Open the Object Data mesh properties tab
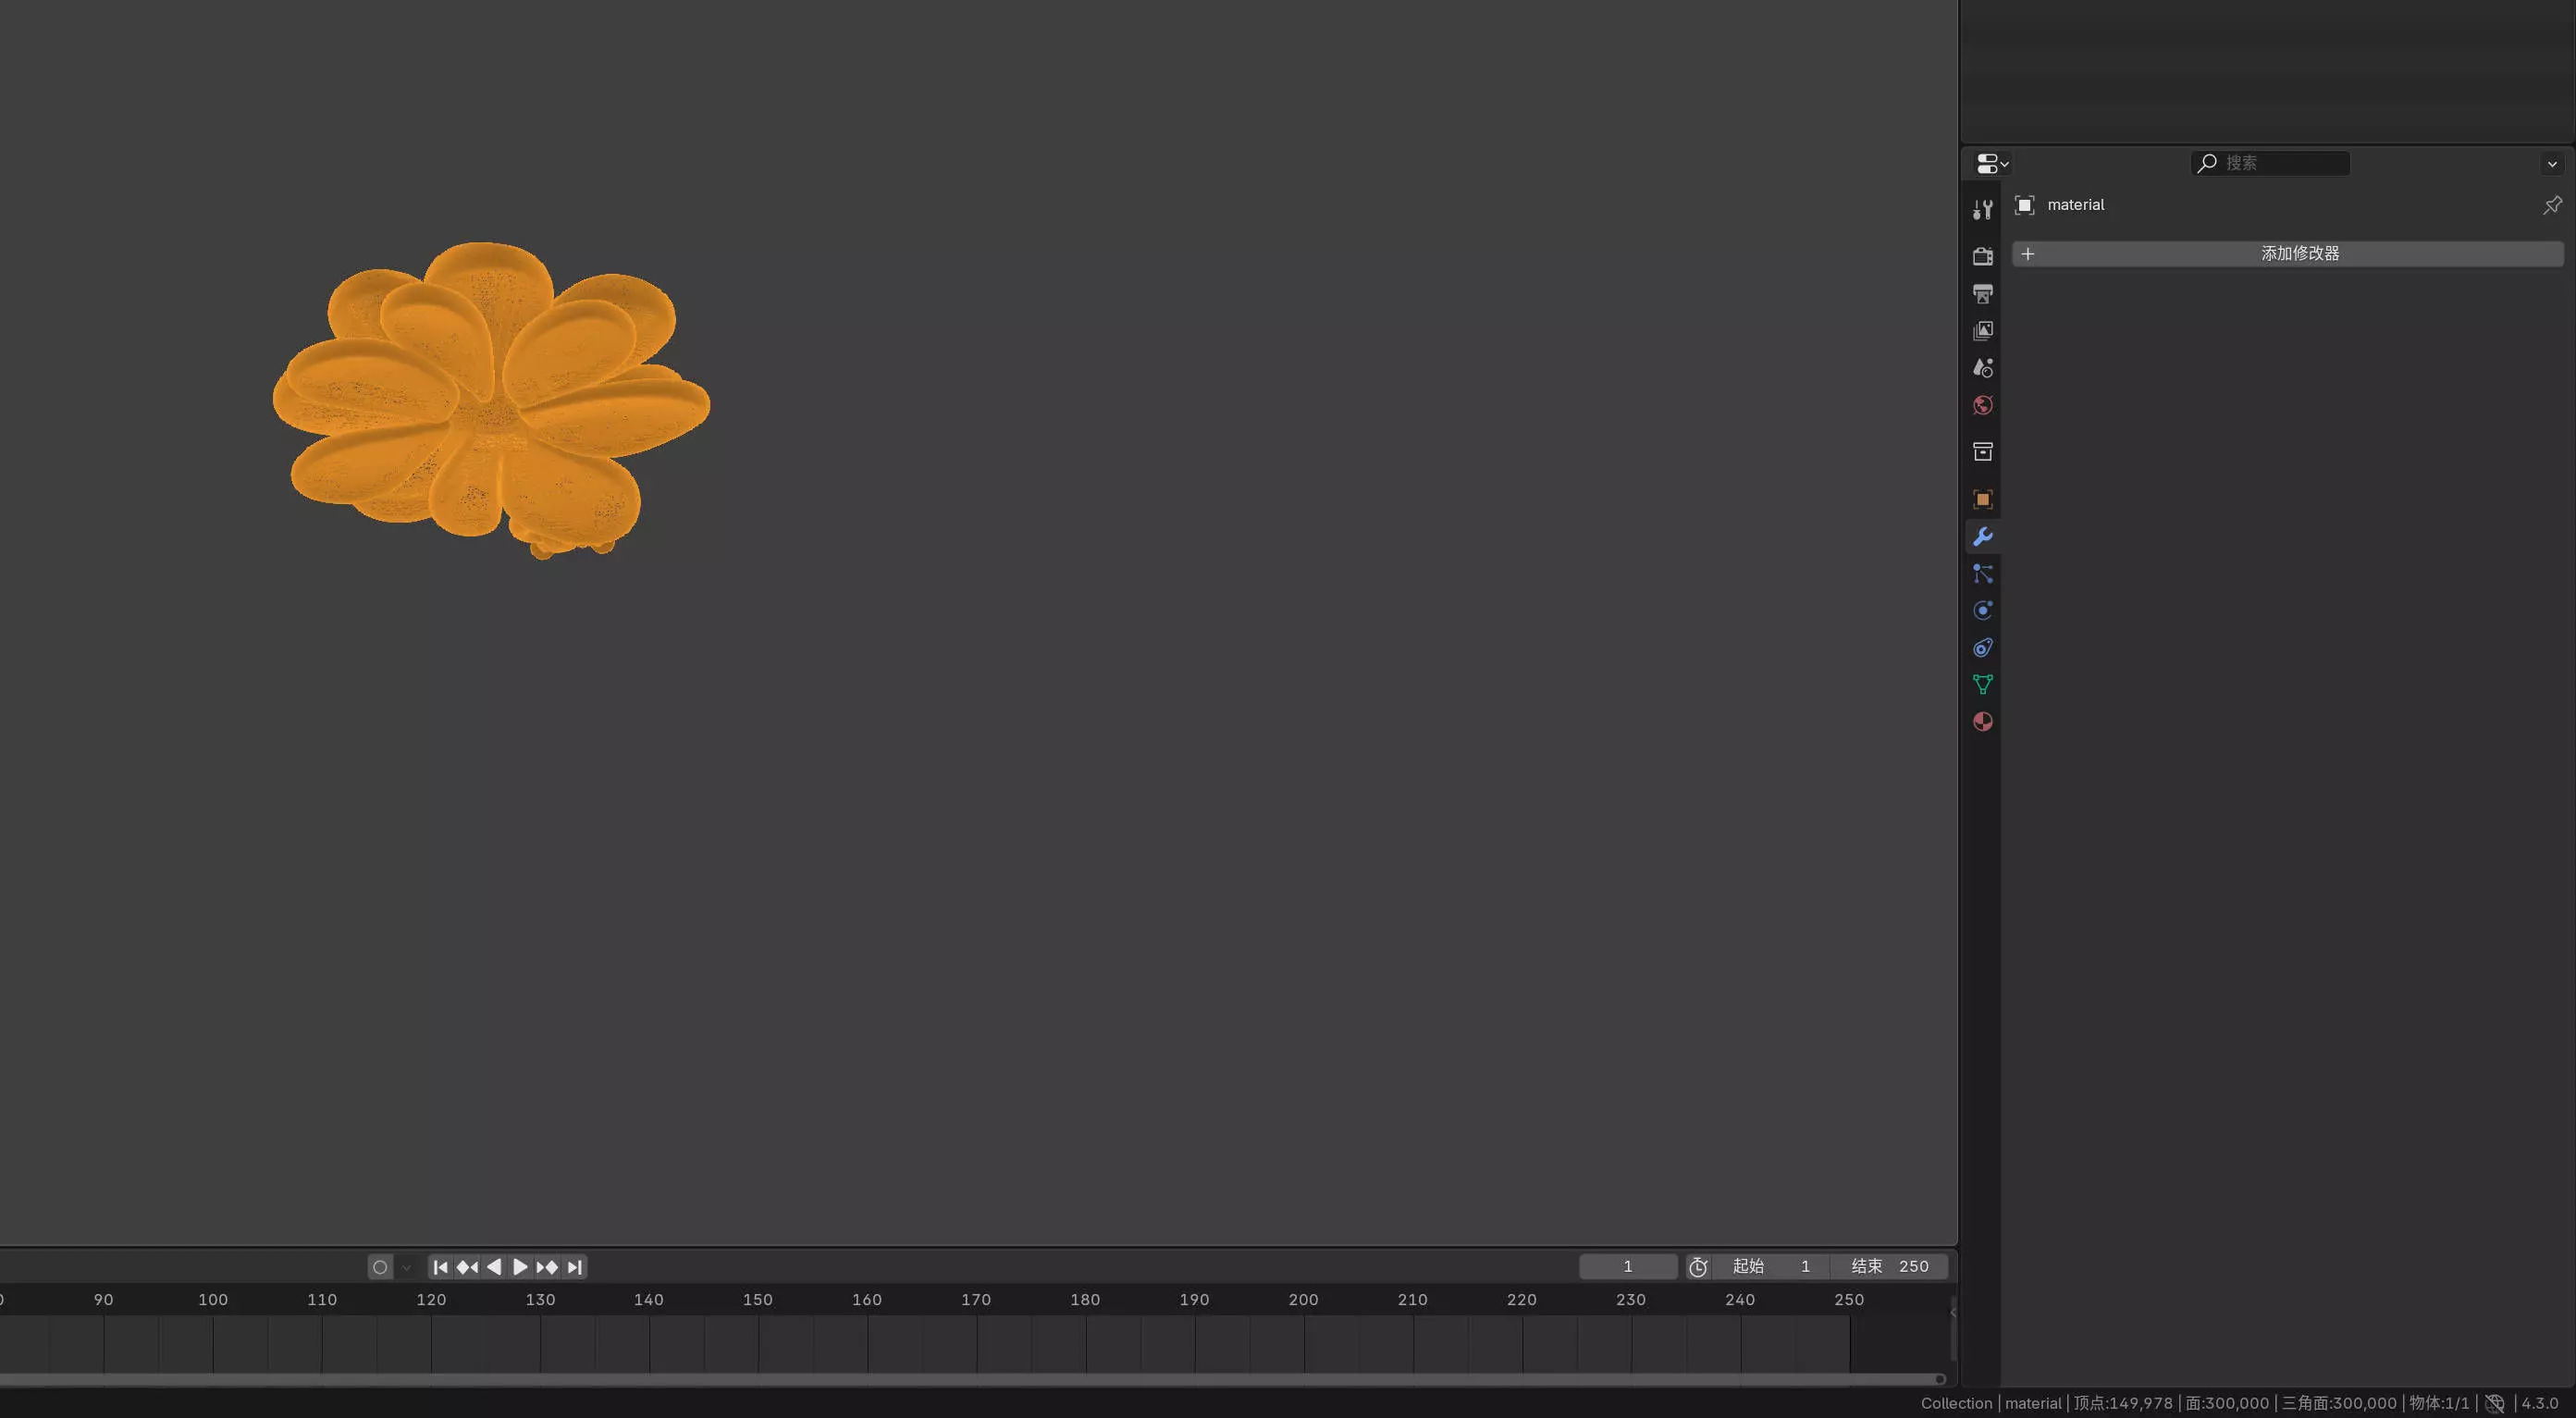The width and height of the screenshot is (2576, 1418). tap(1982, 685)
